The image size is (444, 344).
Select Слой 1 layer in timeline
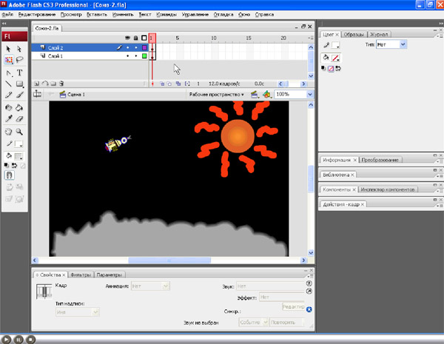55,55
